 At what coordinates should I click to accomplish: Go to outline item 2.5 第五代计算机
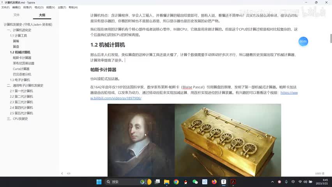pos(21,113)
